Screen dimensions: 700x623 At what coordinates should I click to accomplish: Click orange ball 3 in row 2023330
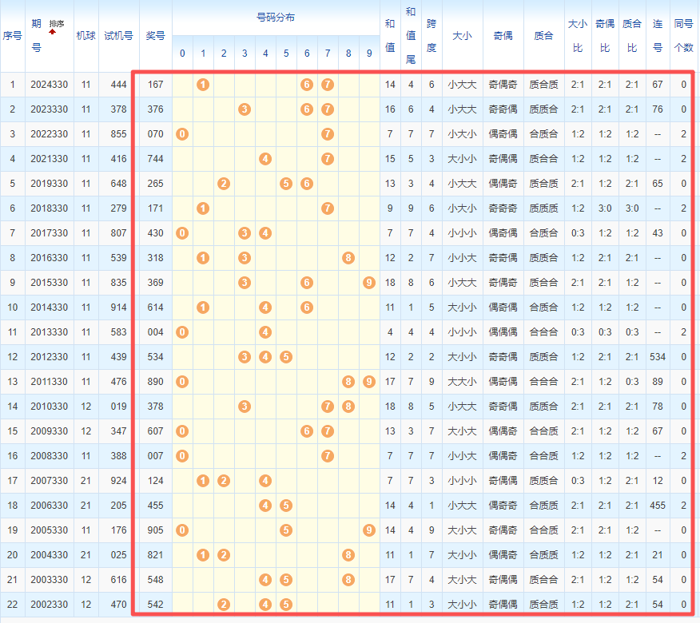tap(245, 109)
